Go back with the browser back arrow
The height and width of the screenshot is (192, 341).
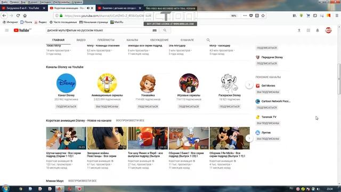click(x=4, y=15)
